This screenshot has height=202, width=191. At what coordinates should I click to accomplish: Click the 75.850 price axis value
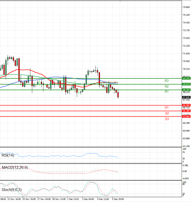click(x=186, y=7)
